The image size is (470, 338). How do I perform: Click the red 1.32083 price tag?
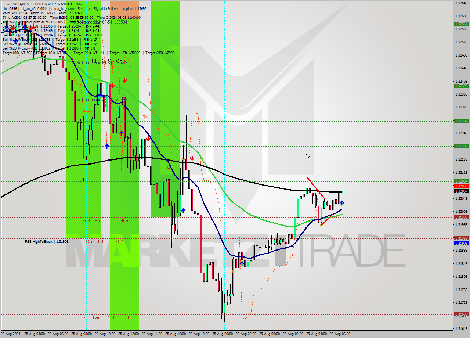461,186
